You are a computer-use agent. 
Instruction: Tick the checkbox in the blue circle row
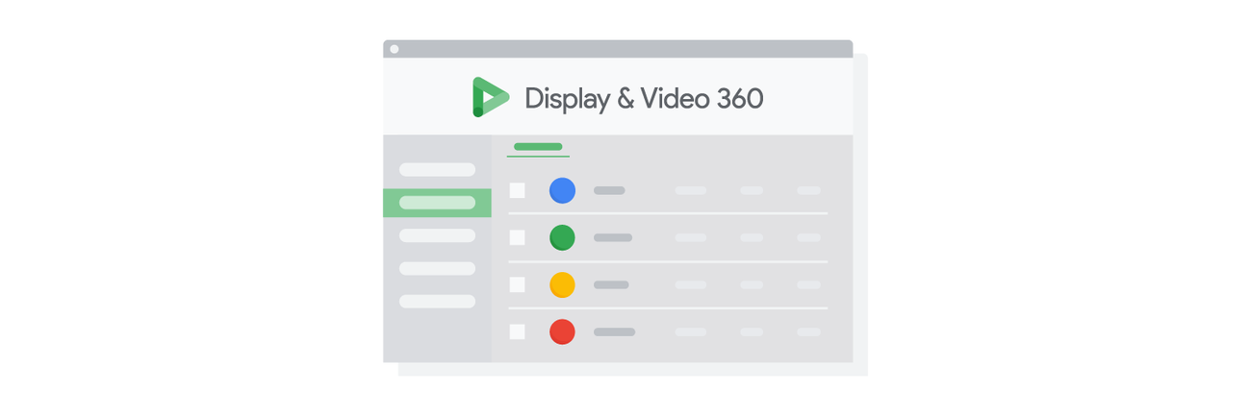pos(518,190)
